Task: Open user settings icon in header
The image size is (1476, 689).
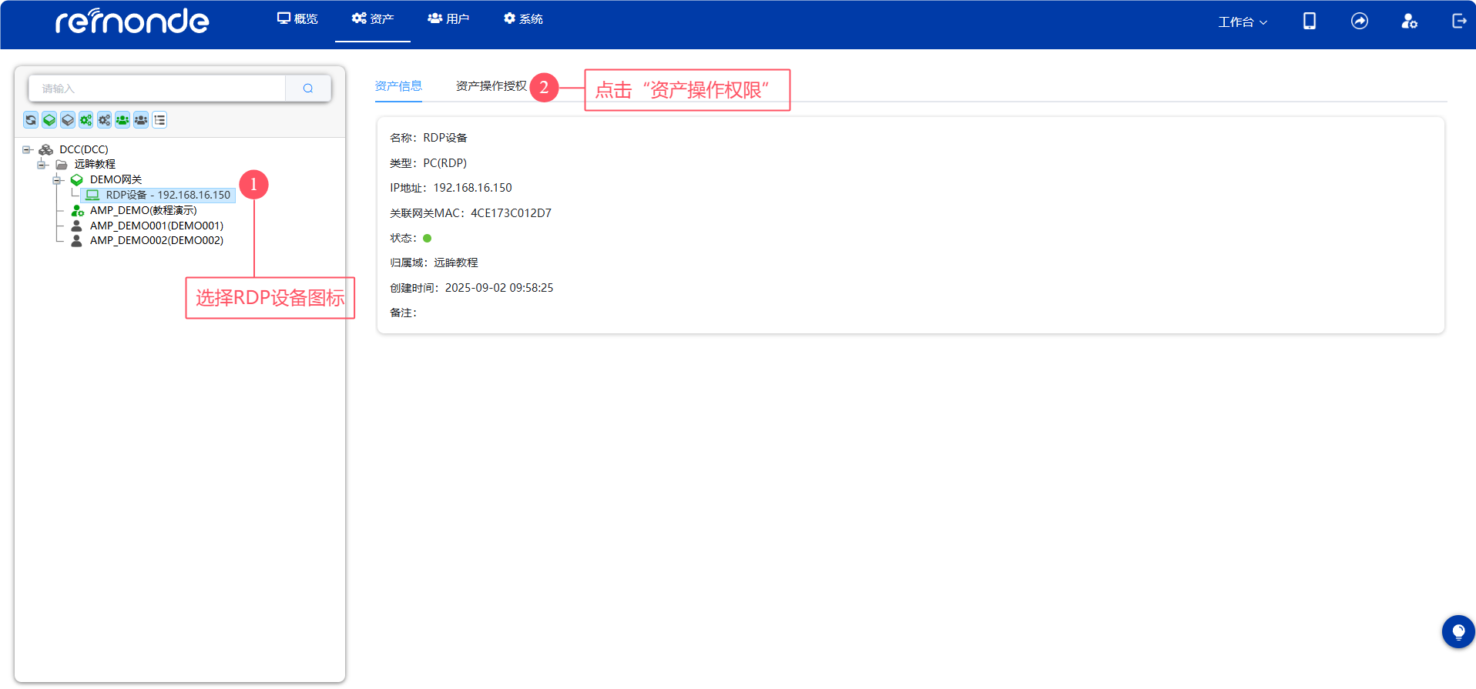Action: (1409, 21)
